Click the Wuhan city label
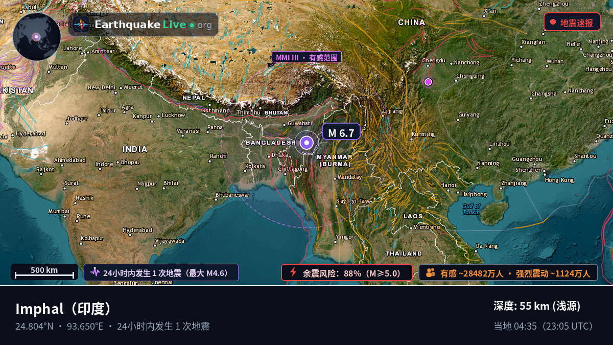Image resolution: width=613 pixels, height=345 pixels. coord(555,61)
